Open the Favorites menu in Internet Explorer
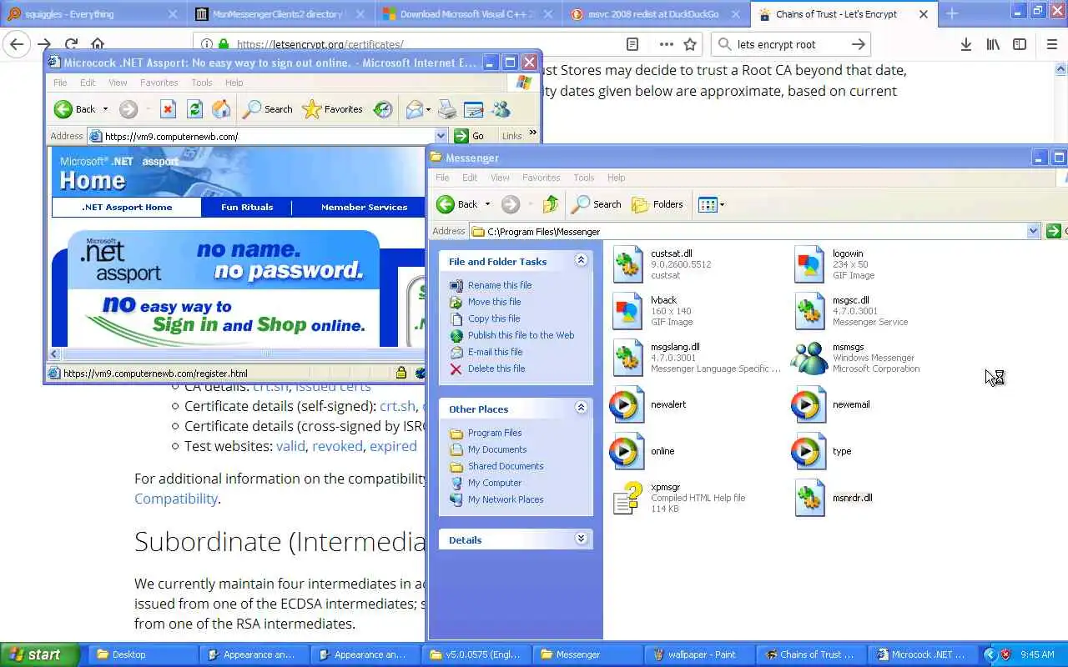Image resolution: width=1068 pixels, height=667 pixels. tap(159, 83)
